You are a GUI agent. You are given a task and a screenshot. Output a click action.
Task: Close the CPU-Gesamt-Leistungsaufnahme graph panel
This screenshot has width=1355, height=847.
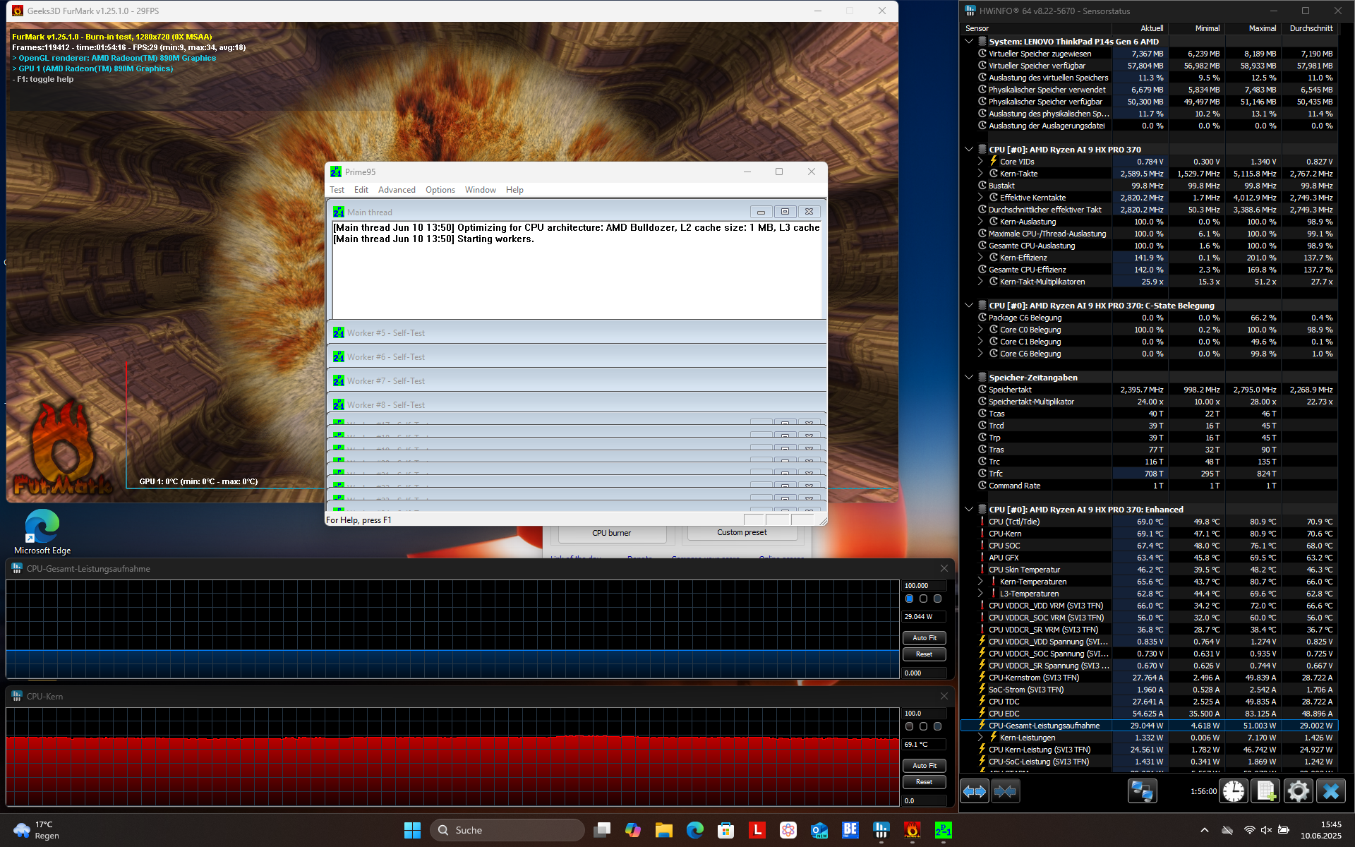(x=944, y=568)
